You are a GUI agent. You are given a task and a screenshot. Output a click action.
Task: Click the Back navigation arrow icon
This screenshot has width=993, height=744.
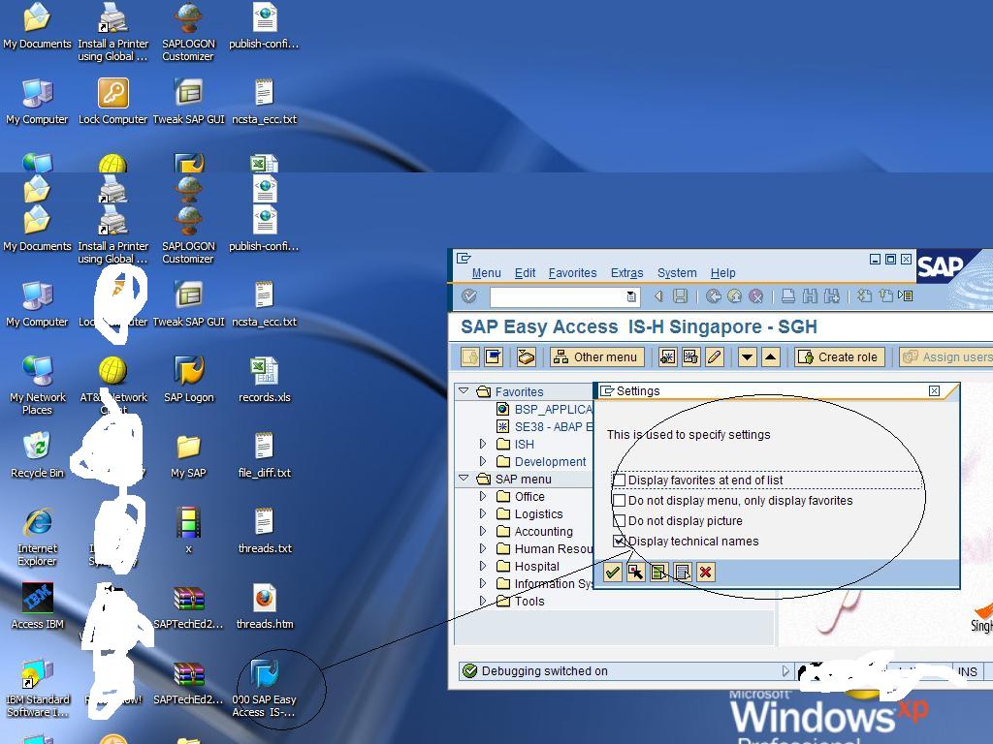[x=657, y=296]
